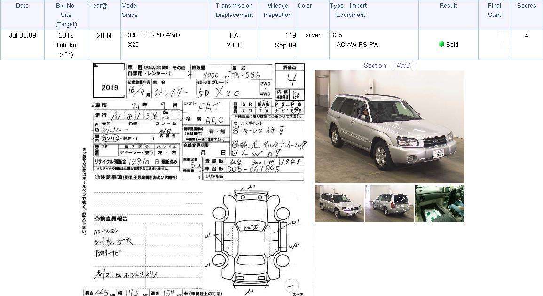Click the Mileage column header
Image resolution: width=543 pixels, height=296 pixels.
[277, 6]
